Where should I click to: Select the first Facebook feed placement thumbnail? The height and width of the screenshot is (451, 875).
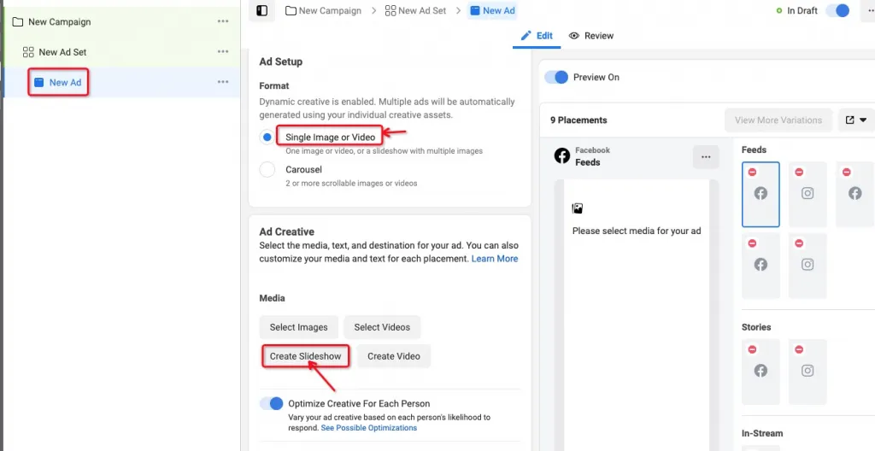point(760,194)
